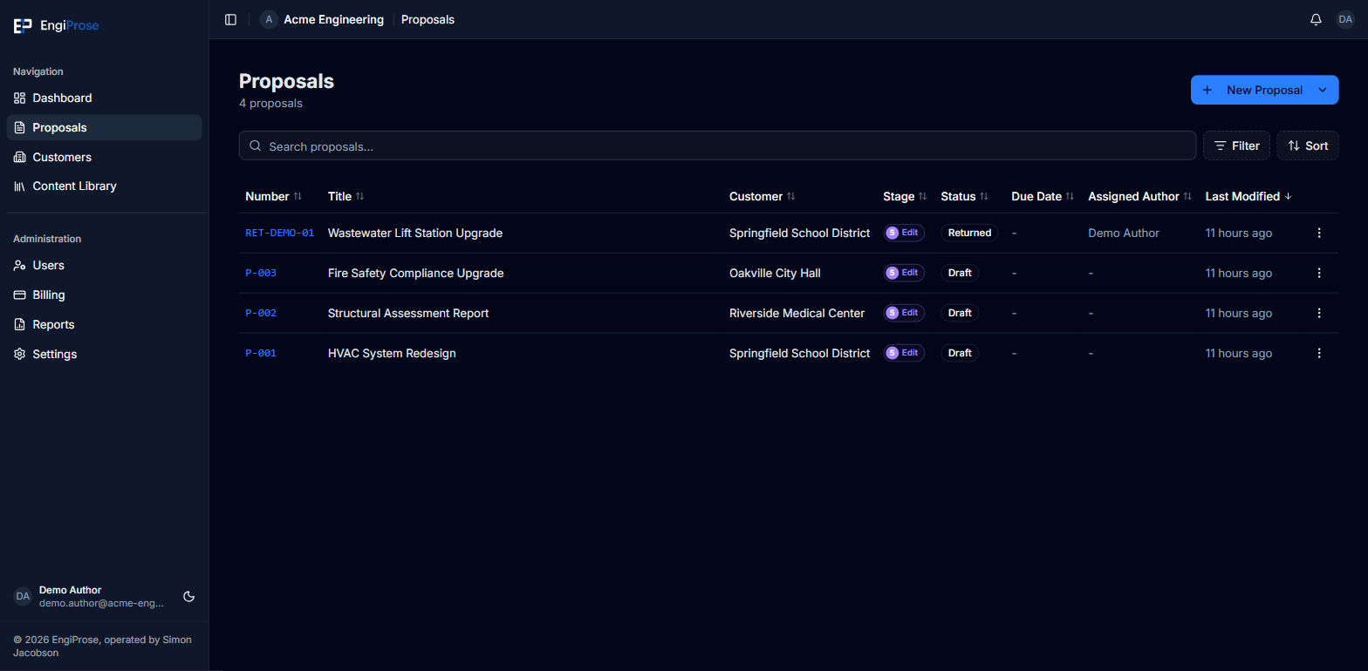Open Reports in the sidebar
This screenshot has width=1368, height=671.
tap(105, 324)
